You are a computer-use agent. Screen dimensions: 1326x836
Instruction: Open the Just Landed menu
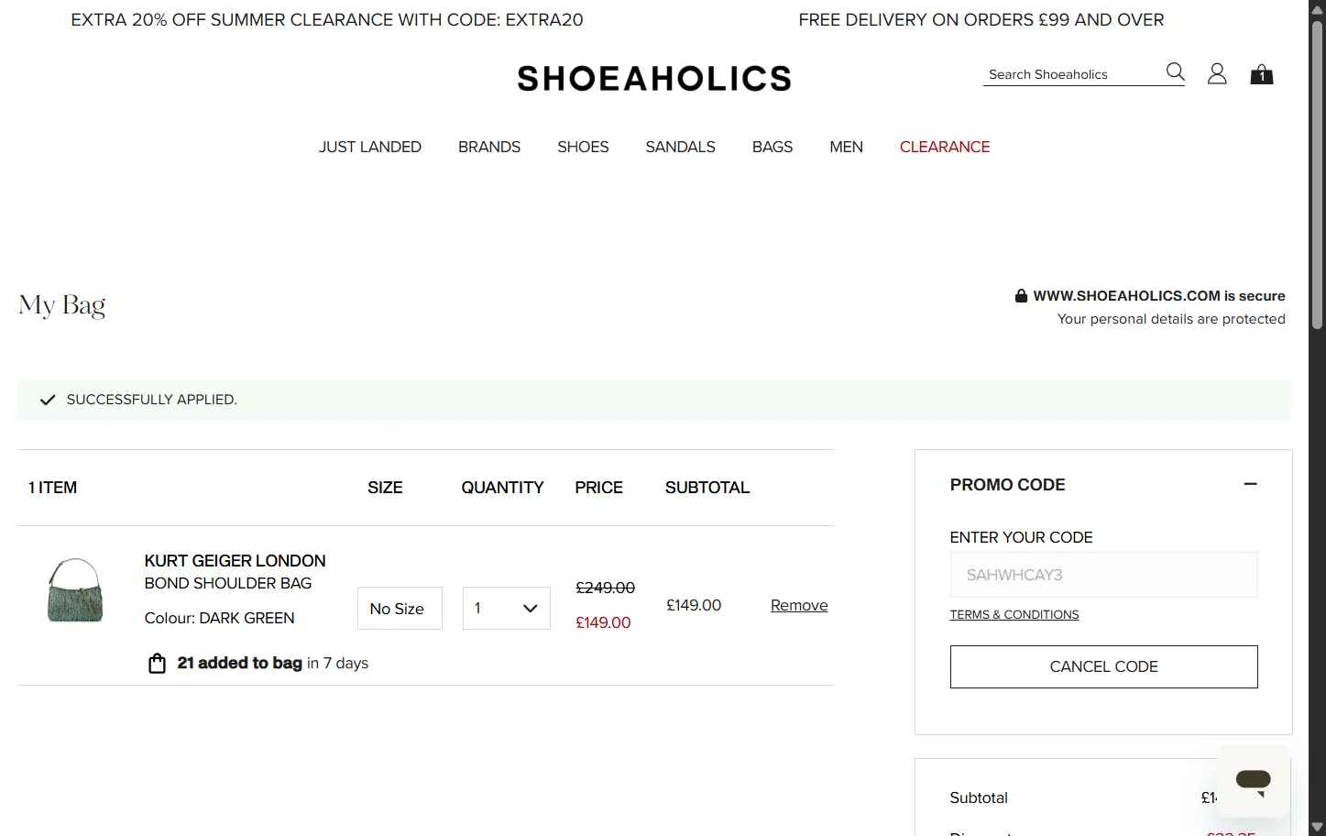coord(370,147)
